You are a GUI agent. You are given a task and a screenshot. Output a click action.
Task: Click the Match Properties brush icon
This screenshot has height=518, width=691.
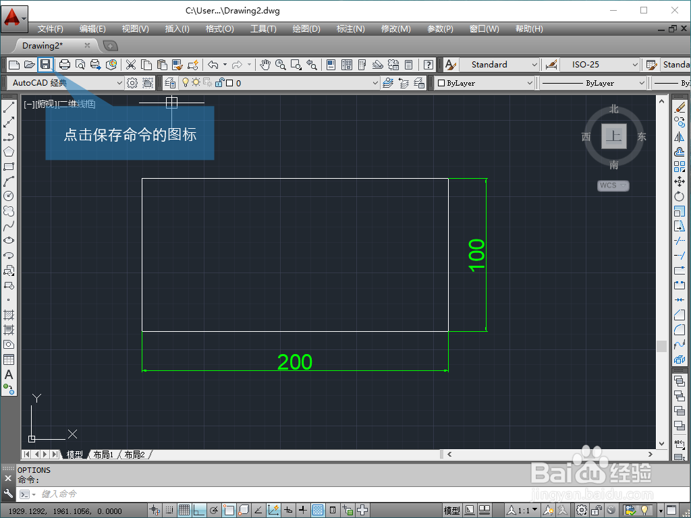pyautogui.click(x=177, y=65)
